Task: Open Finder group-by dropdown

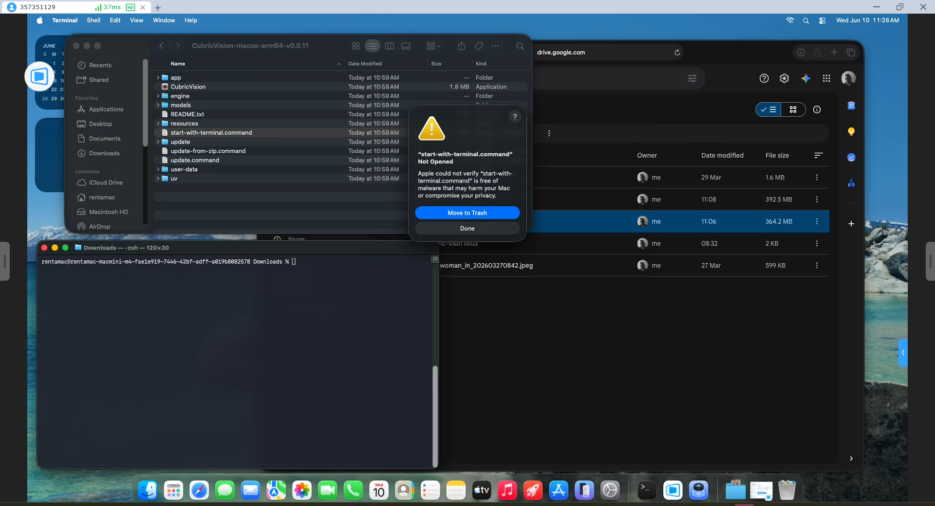Action: coord(433,46)
